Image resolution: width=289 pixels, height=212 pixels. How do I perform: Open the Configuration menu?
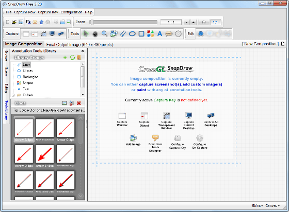coord(71,12)
